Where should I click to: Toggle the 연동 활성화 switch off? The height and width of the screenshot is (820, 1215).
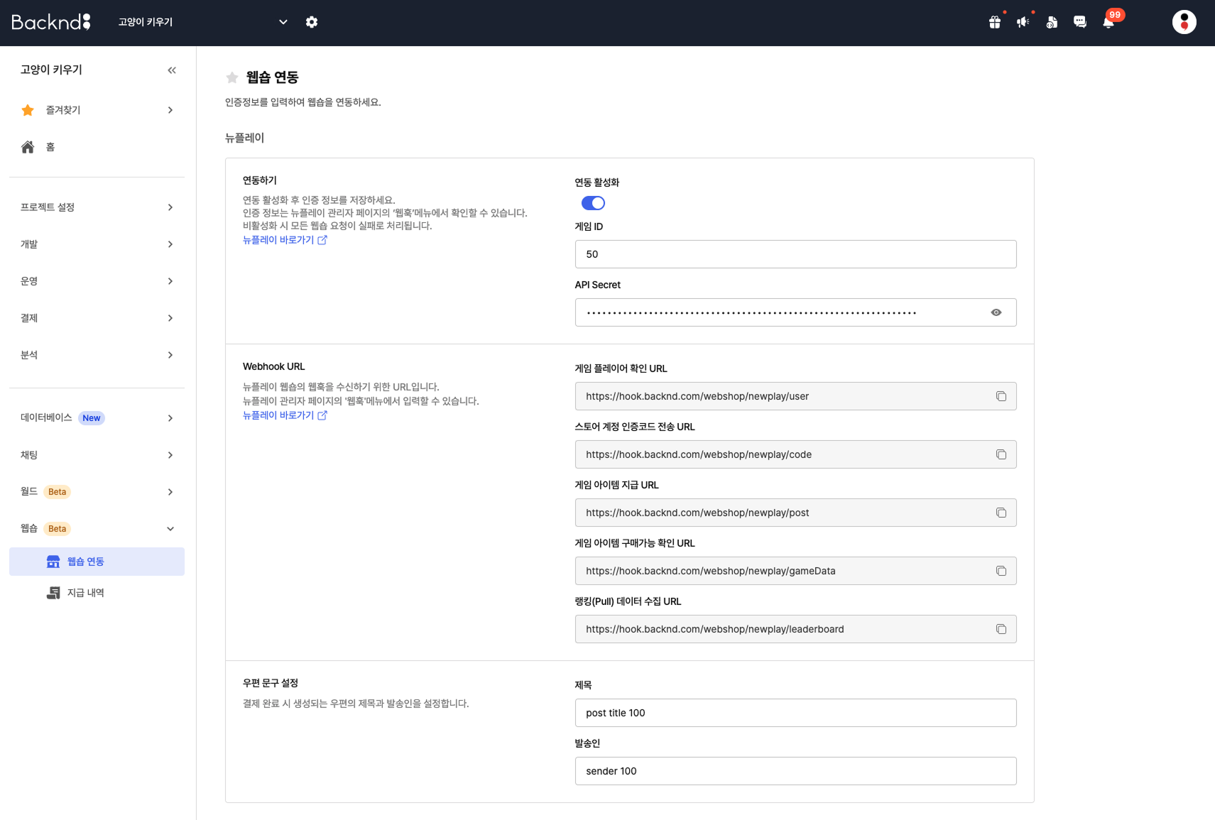pos(593,203)
